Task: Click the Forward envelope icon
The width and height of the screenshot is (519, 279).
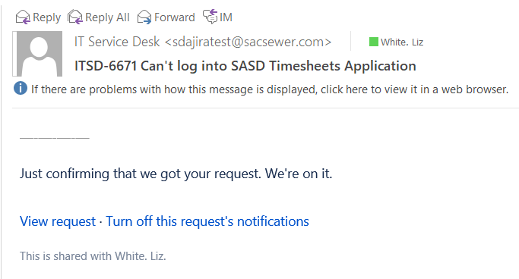Action: click(x=144, y=17)
